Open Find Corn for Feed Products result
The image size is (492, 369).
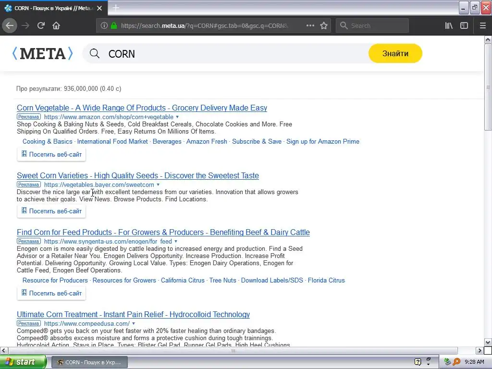(x=163, y=233)
